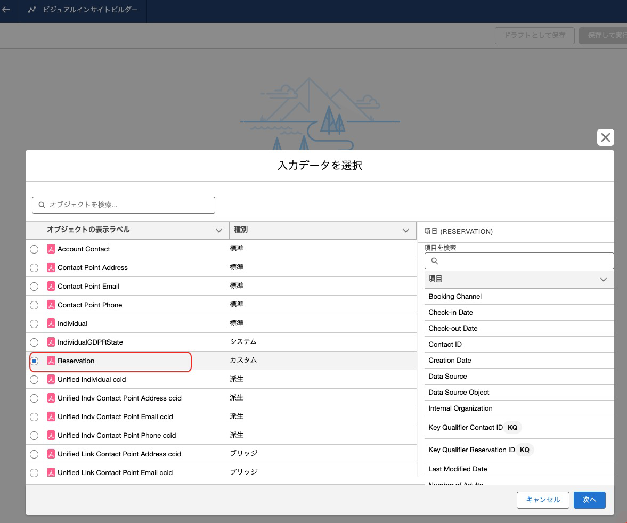Click the 次へ button
Screen dimensions: 627x523
tap(589, 500)
